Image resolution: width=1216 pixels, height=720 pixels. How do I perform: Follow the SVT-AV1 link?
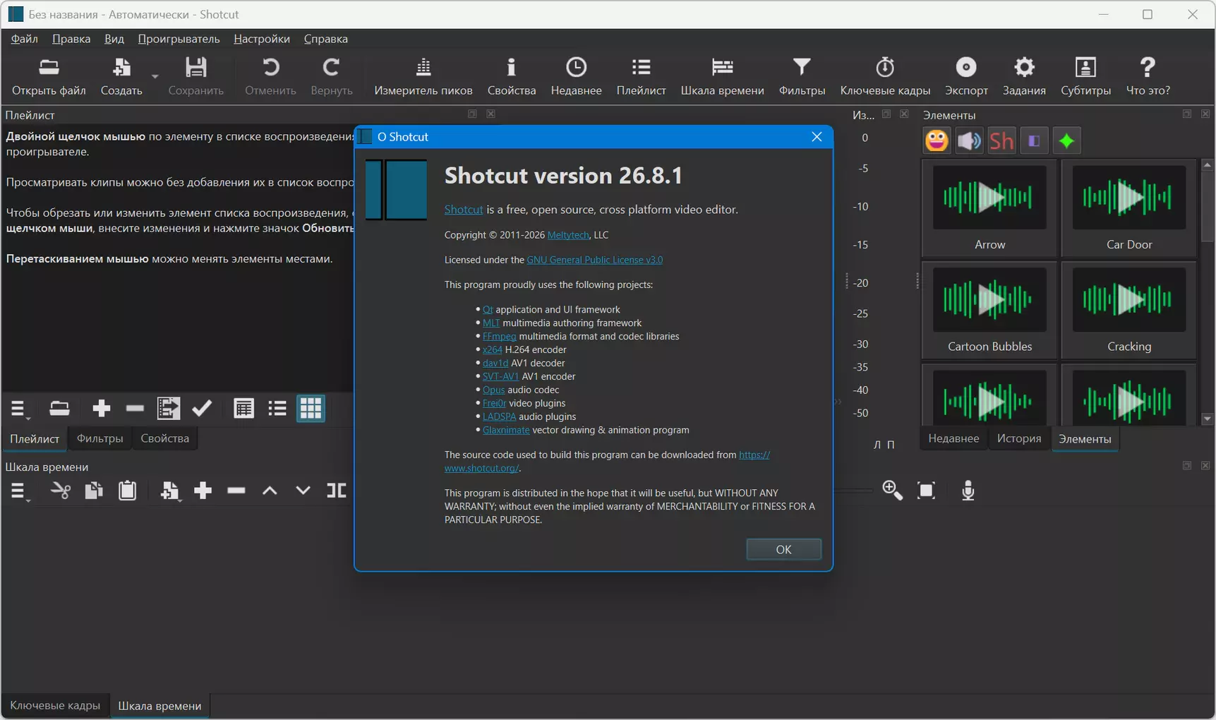[500, 377]
